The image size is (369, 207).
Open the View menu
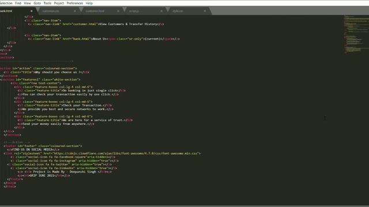coord(27,3)
